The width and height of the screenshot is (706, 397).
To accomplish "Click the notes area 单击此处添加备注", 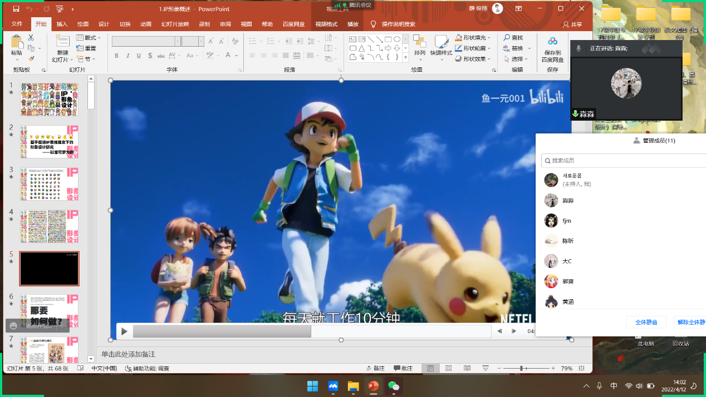I will pyautogui.click(x=128, y=354).
